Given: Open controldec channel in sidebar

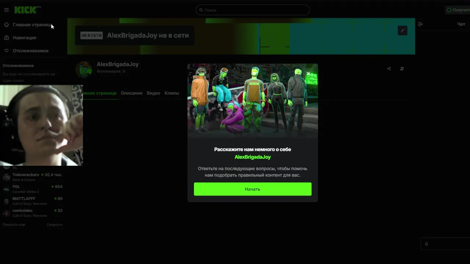Looking at the screenshot, I should point(32,213).
